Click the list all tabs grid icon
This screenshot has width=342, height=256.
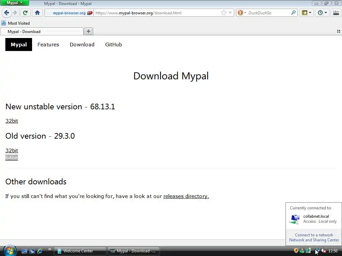tap(339, 32)
